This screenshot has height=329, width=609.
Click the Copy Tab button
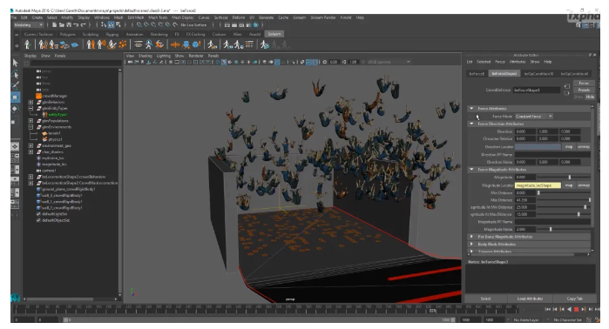(x=574, y=299)
